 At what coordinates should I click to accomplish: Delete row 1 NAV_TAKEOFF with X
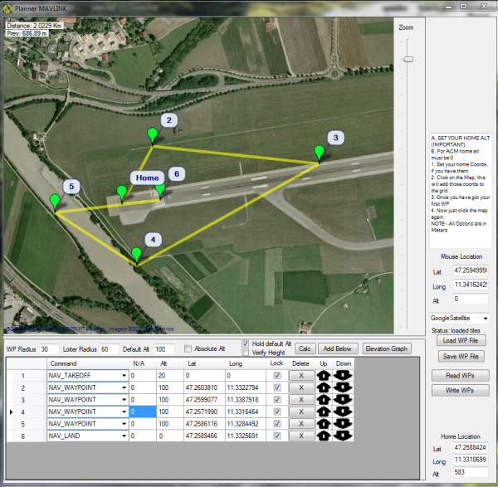(301, 376)
